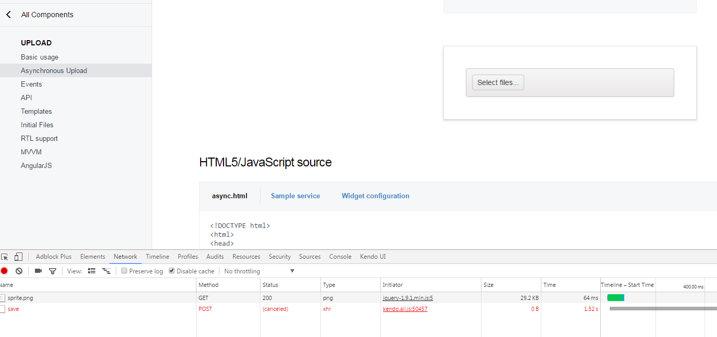
Task: Open the Sample service tab
Action: tap(295, 196)
